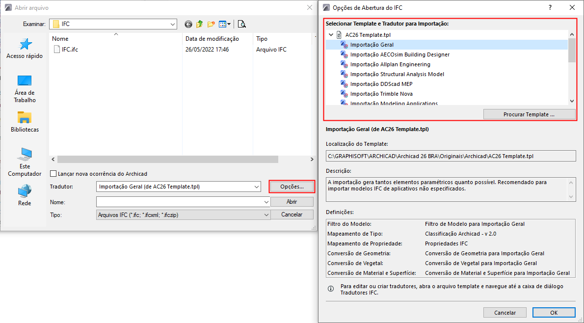
Task: Click the Conversão de Geometria row
Action: [x=451, y=253]
